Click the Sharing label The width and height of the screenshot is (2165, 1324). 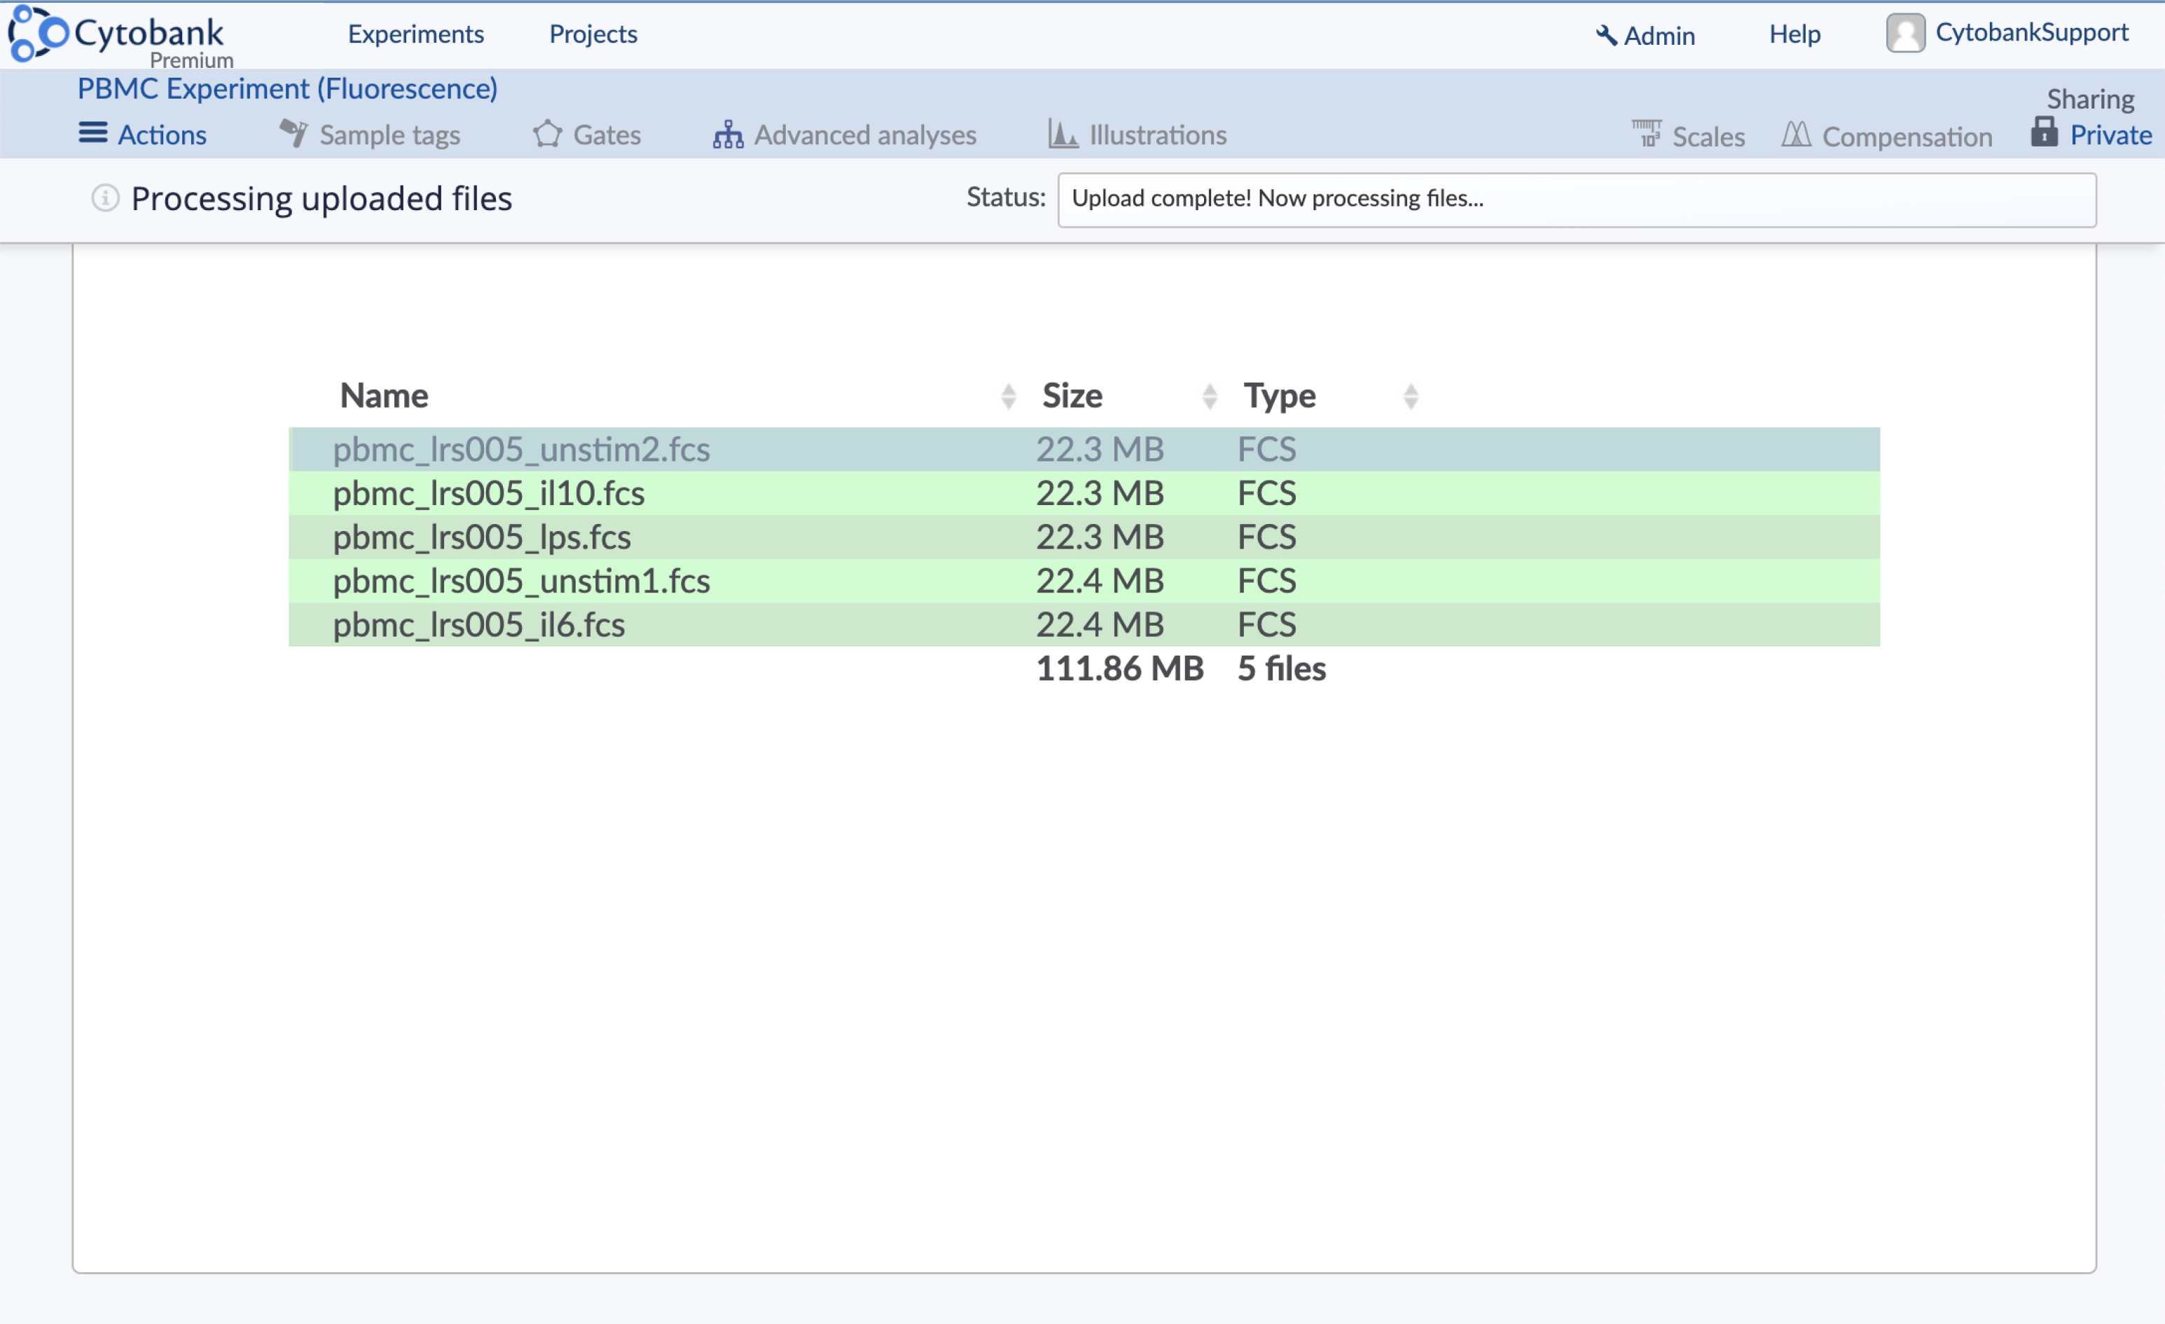click(2090, 99)
